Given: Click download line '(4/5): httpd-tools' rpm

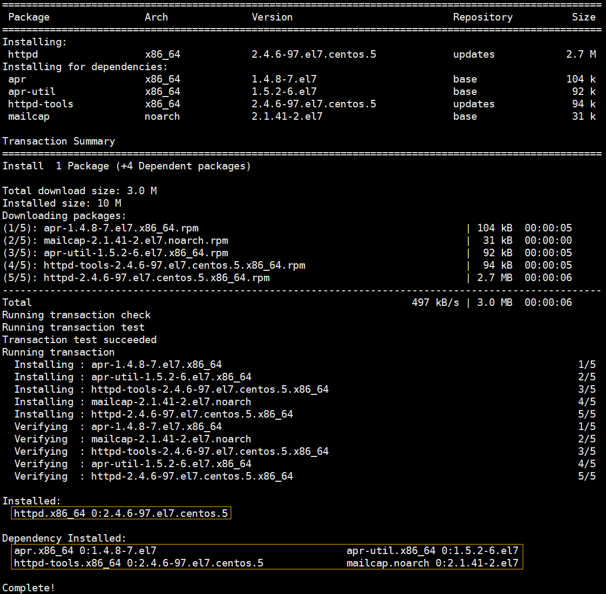Looking at the screenshot, I should tap(154, 265).
